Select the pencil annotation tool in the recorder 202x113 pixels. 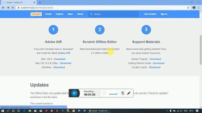pos(129,93)
